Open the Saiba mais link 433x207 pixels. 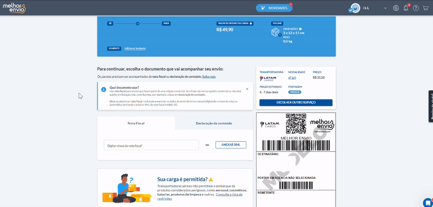(x=209, y=77)
